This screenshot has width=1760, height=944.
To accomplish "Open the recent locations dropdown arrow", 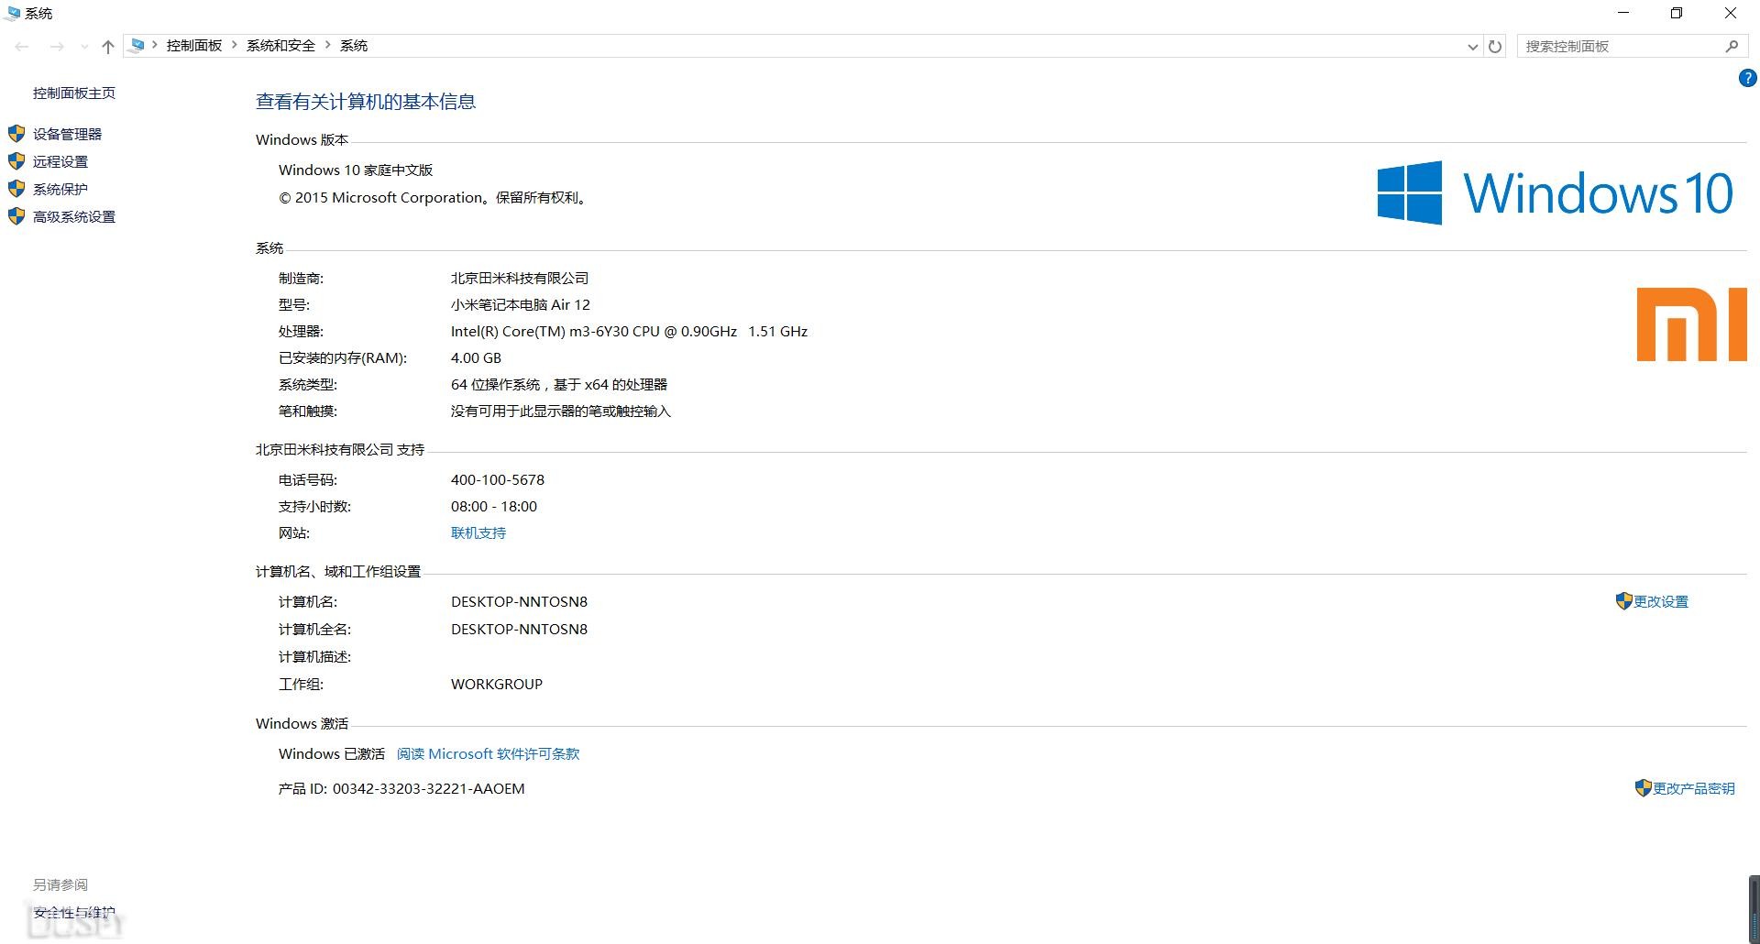I will click(x=84, y=46).
